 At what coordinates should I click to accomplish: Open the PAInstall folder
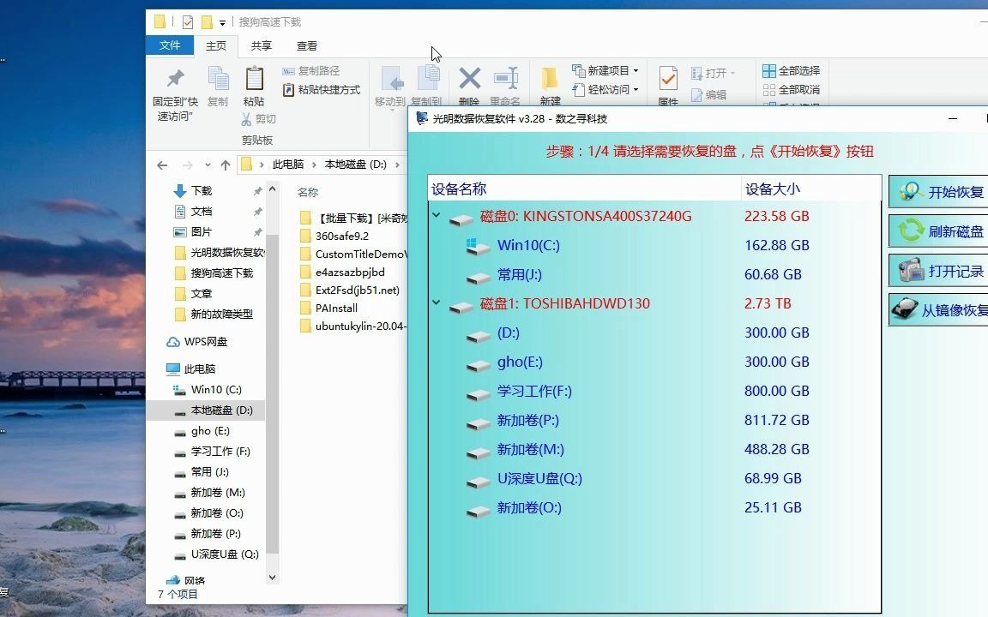pyautogui.click(x=336, y=308)
